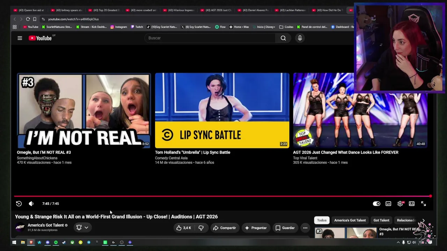Open the America's Got Talent channel name

46,225
